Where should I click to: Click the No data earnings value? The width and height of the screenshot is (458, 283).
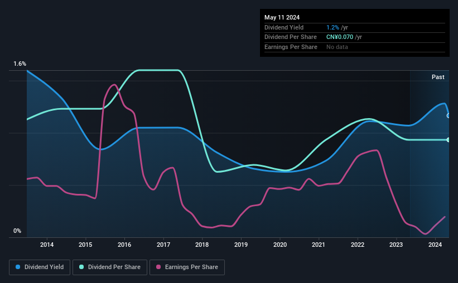(337, 47)
